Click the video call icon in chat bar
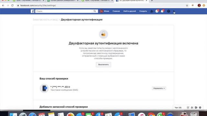Image resolution: width=207 pixels, height=116 pixels. point(196,107)
